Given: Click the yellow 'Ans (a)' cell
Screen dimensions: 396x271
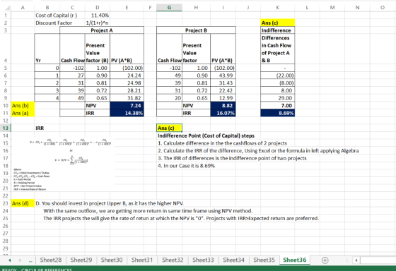Looking at the screenshot, I should click(23, 113).
